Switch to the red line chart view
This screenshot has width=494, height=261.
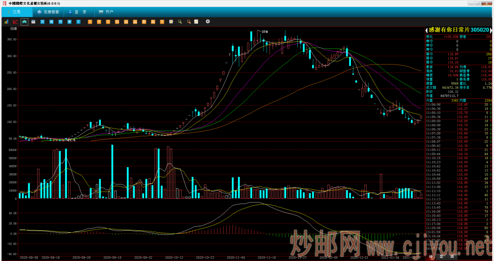[15, 22]
